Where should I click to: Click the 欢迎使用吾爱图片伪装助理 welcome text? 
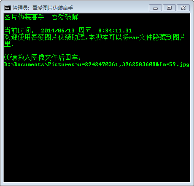coord(44,37)
